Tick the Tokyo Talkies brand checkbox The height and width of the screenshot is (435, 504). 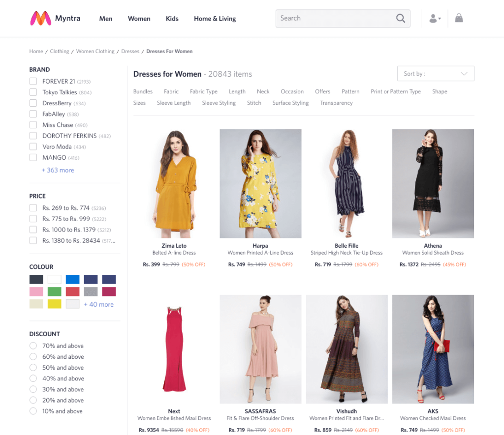(33, 92)
